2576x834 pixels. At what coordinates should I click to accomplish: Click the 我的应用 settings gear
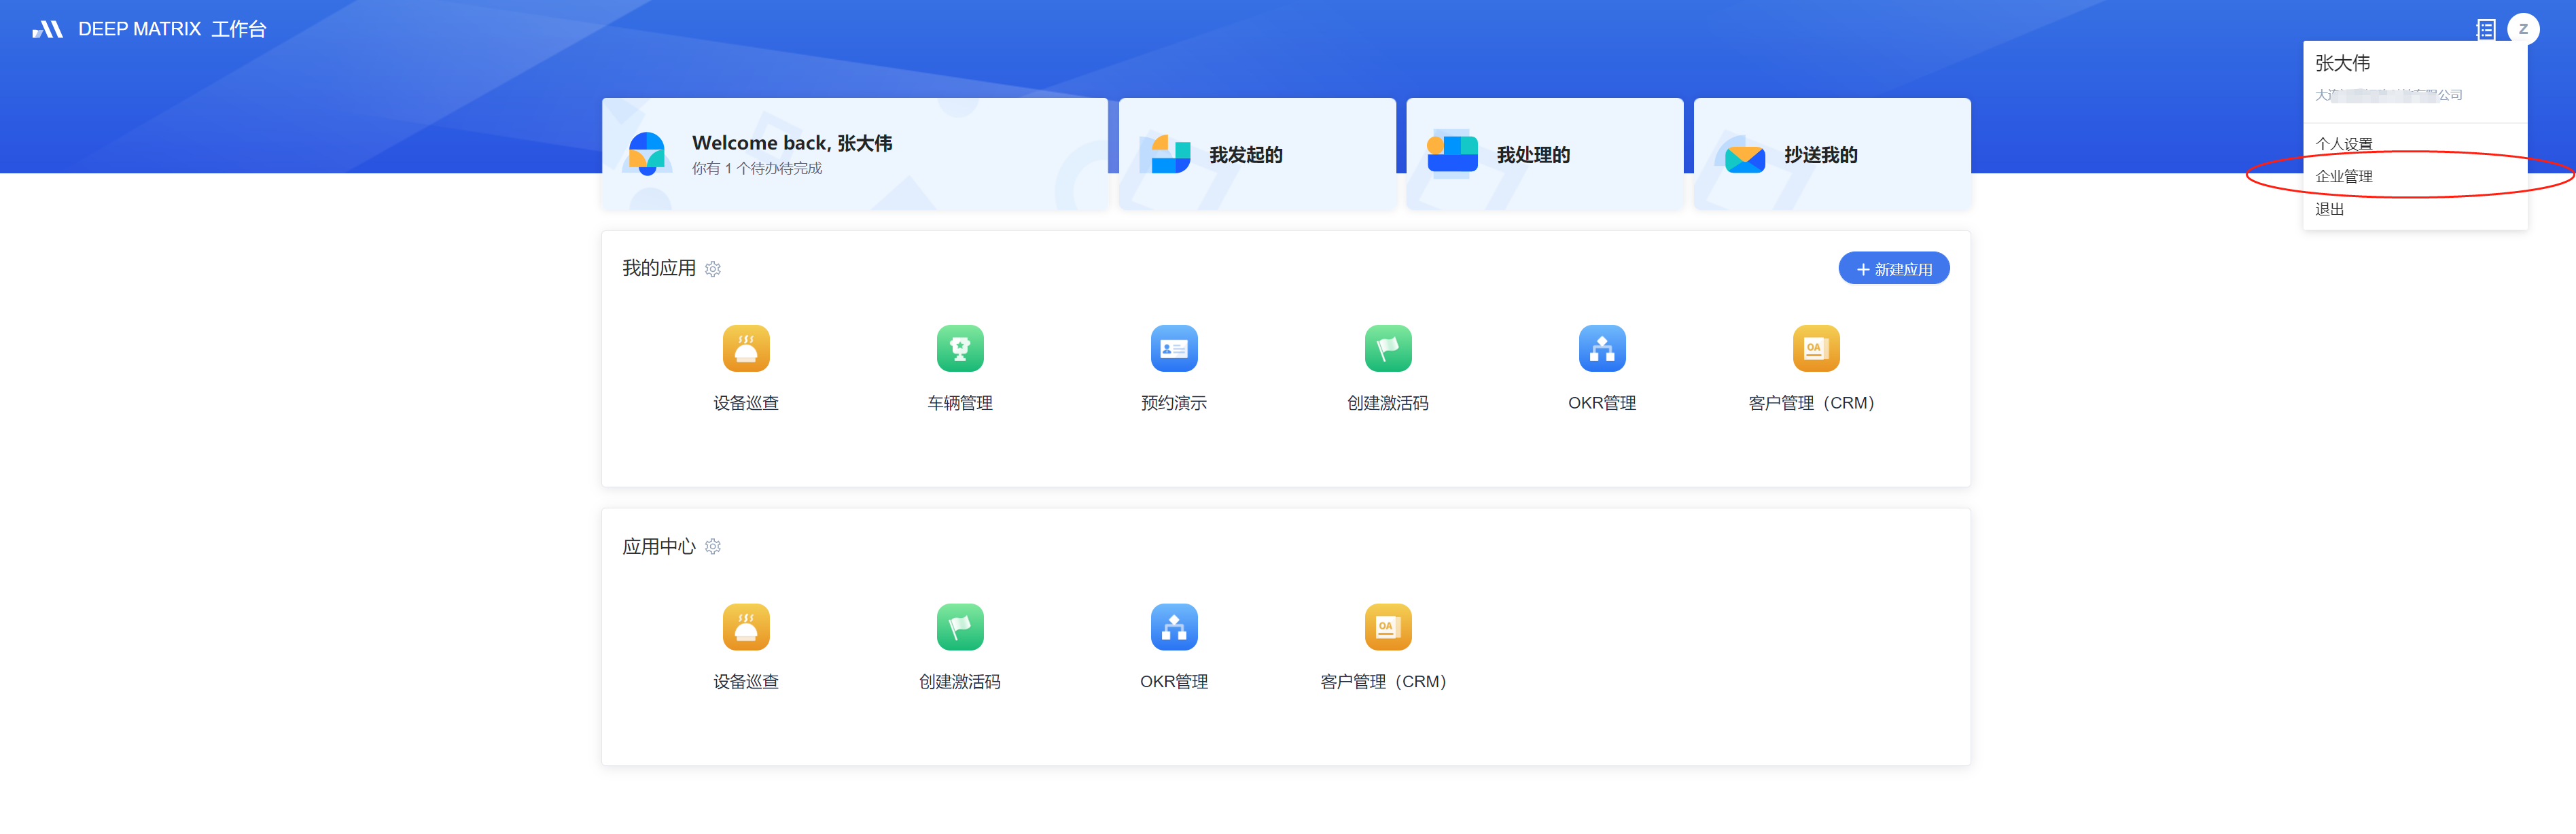point(713,269)
